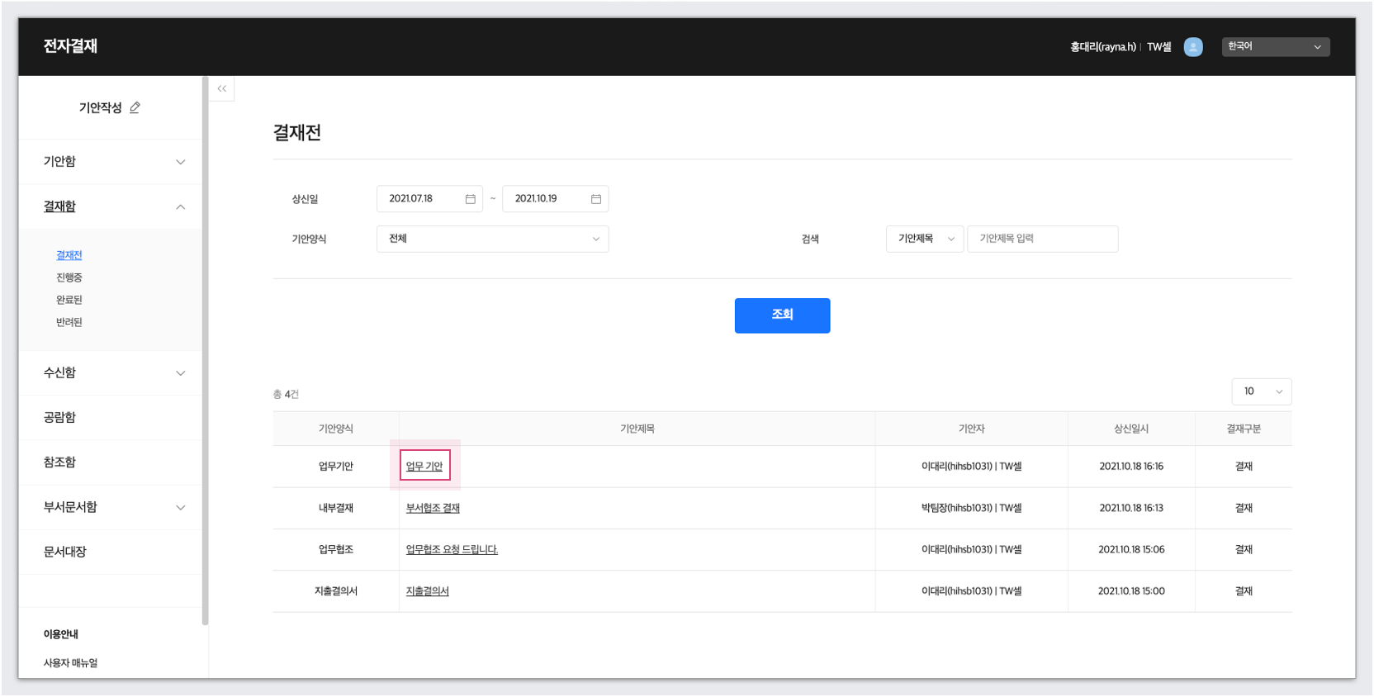Open the 한국어 language dropdown
Image resolution: width=1374 pixels, height=697 pixels.
(x=1274, y=47)
